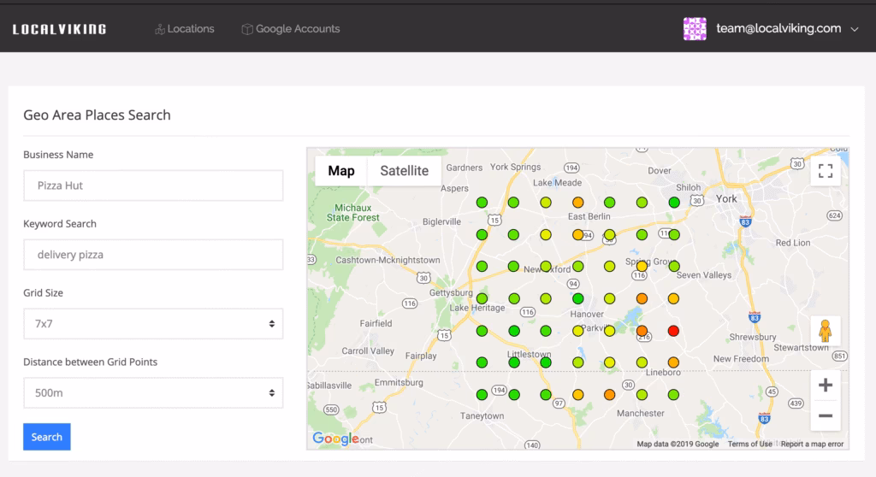Select the Street View pegman icon
Viewport: 876px width, 477px height.
826,331
